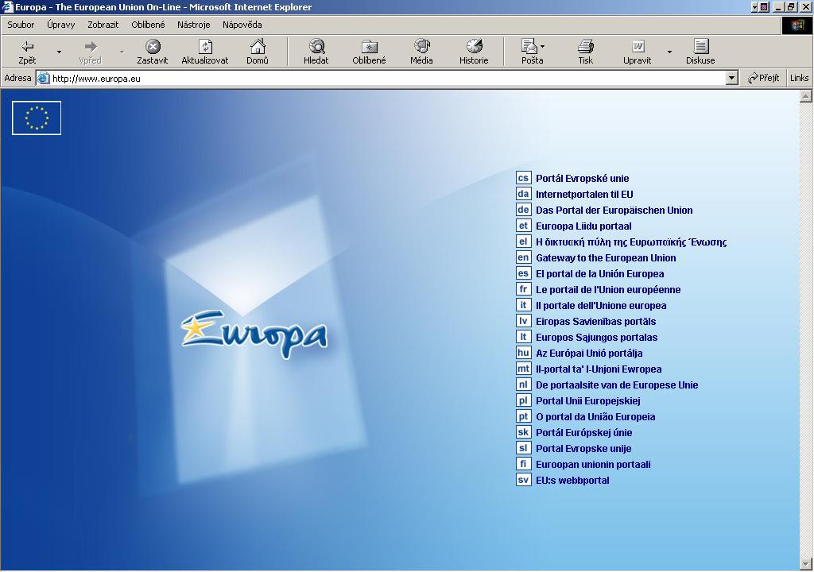The height and width of the screenshot is (572, 814).
Task: Open the Diskuse toolbar icon
Action: coord(701,46)
